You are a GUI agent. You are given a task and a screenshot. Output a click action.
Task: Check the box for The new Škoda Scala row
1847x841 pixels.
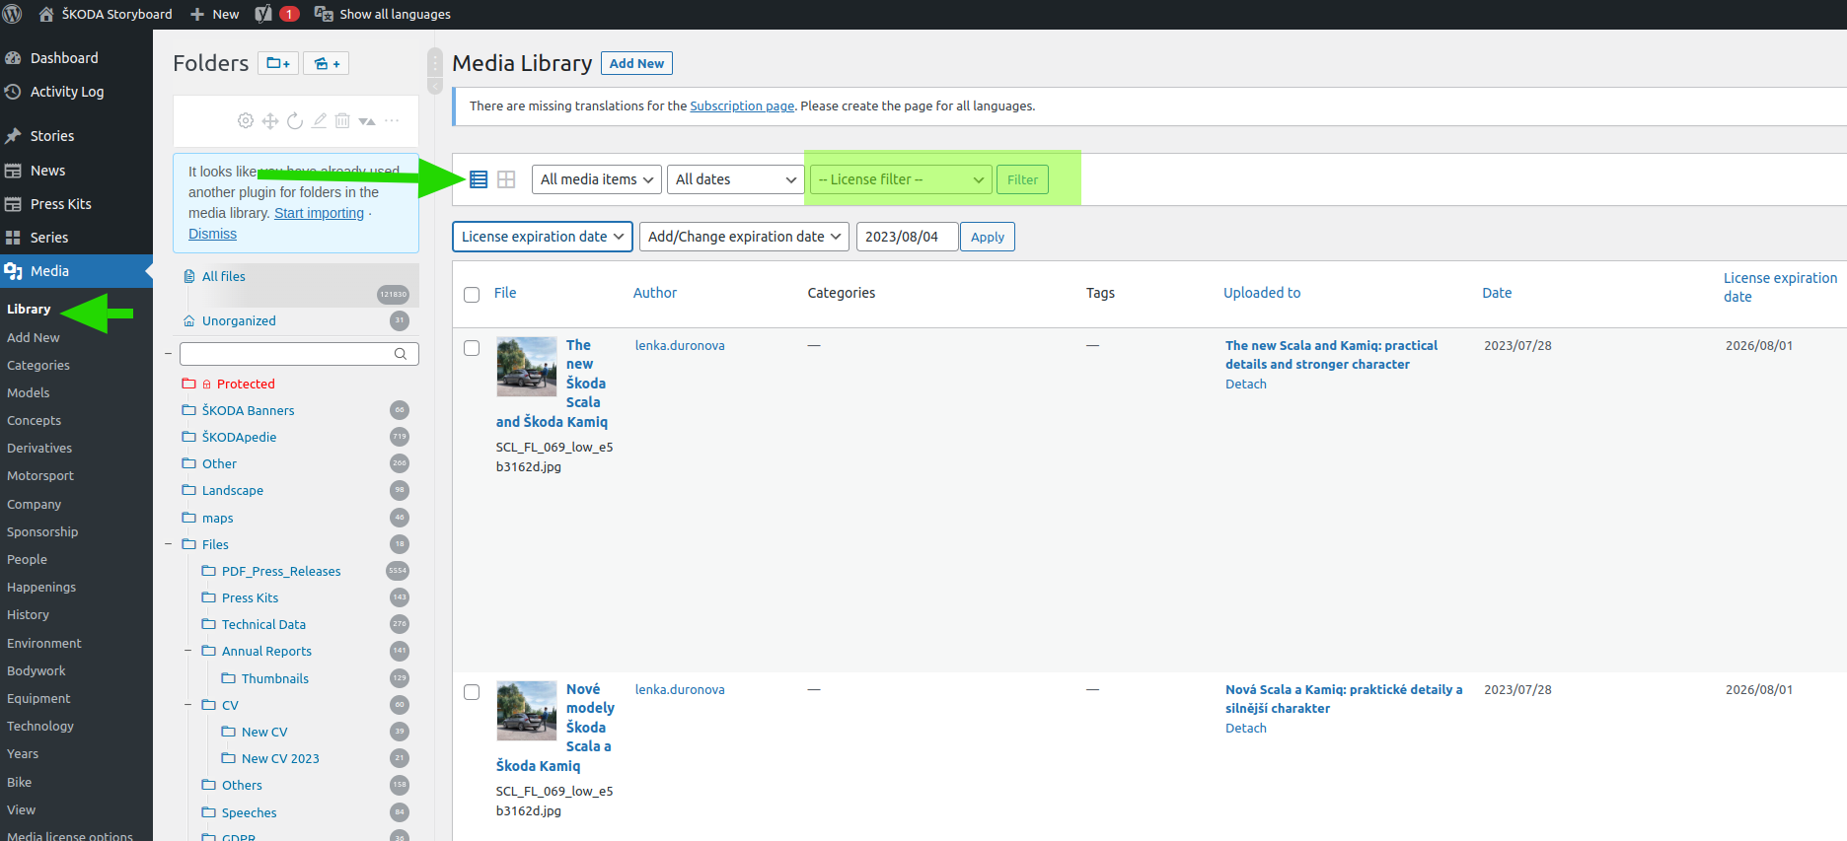(x=472, y=347)
